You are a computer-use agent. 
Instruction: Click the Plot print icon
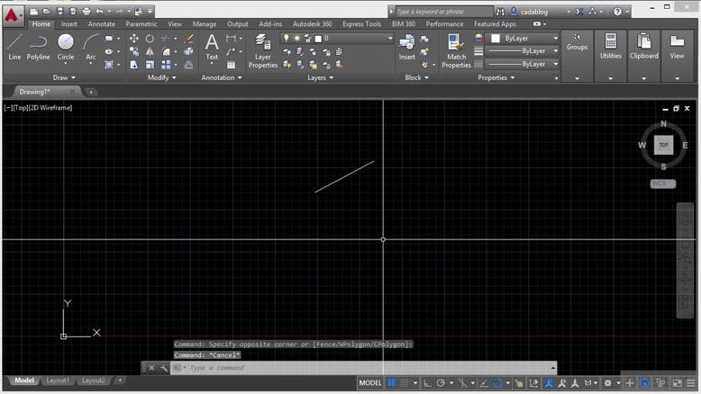86,11
